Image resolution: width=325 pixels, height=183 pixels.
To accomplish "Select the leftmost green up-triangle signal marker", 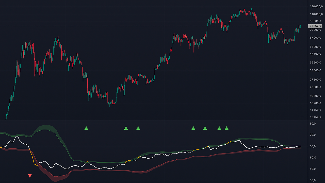I will [86, 128].
